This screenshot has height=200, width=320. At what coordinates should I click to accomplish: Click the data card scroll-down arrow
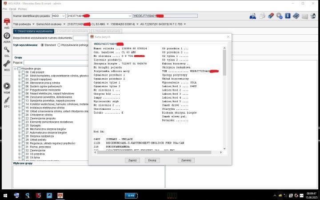tap(224, 148)
